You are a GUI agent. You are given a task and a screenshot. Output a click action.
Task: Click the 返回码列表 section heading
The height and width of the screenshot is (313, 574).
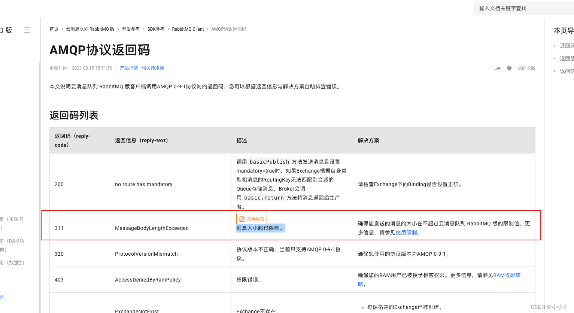tap(74, 115)
